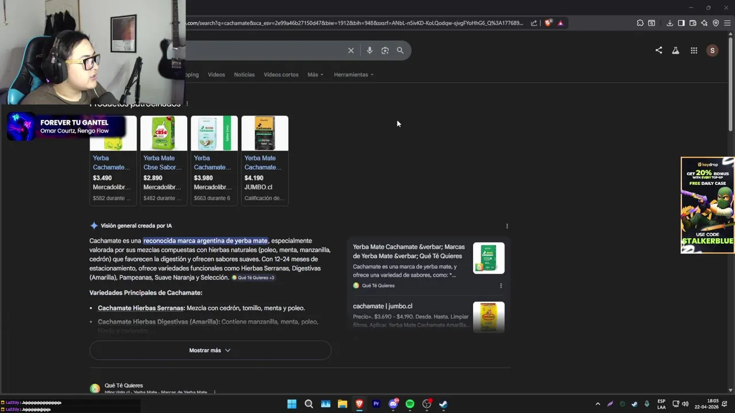Image resolution: width=735 pixels, height=413 pixels.
Task: Open the Qué Té Quieres +3 sources chip
Action: 253,278
